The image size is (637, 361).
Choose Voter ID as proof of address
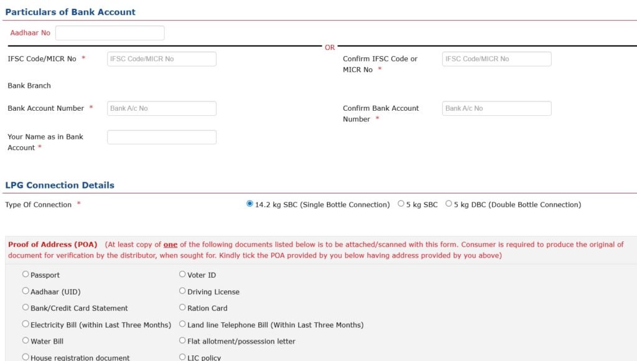(x=182, y=274)
